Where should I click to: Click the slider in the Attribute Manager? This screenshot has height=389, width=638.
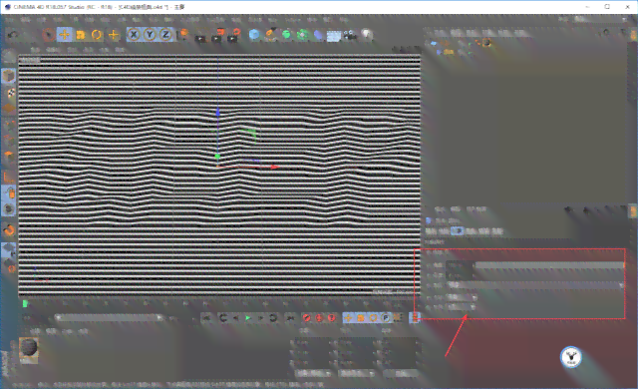tap(549, 265)
